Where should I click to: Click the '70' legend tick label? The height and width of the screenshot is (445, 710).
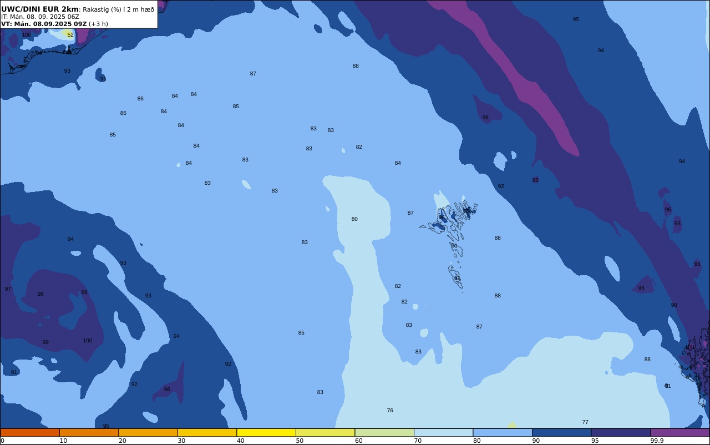(418, 441)
